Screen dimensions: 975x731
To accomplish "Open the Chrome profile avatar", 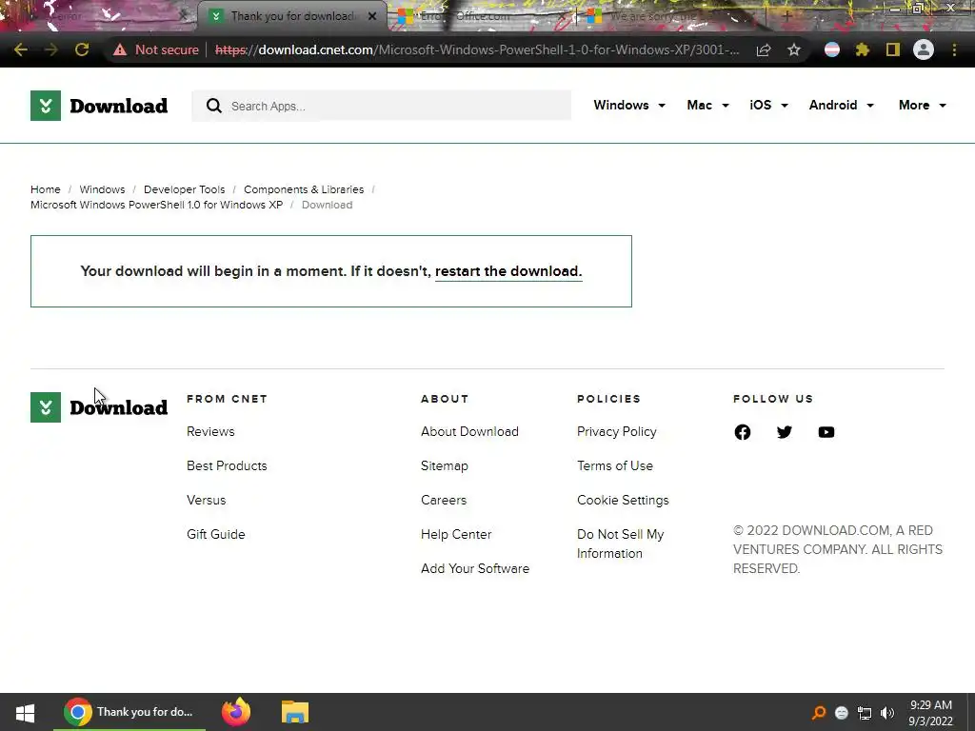I will [x=924, y=49].
